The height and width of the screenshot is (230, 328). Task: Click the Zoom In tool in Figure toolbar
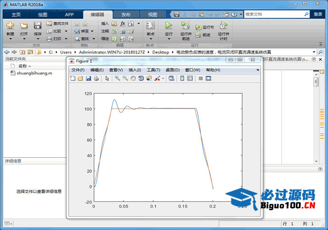pyautogui.click(x=117, y=79)
